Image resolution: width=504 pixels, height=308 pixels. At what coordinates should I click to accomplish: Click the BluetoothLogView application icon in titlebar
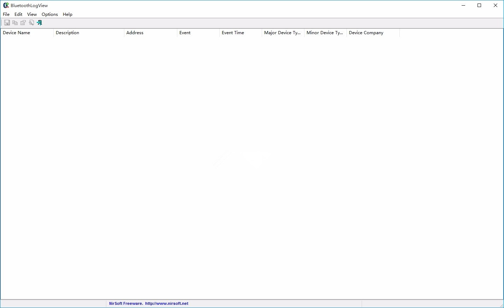[5, 5]
